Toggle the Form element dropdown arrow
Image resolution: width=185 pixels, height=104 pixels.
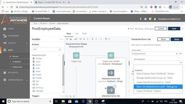coord(181,63)
